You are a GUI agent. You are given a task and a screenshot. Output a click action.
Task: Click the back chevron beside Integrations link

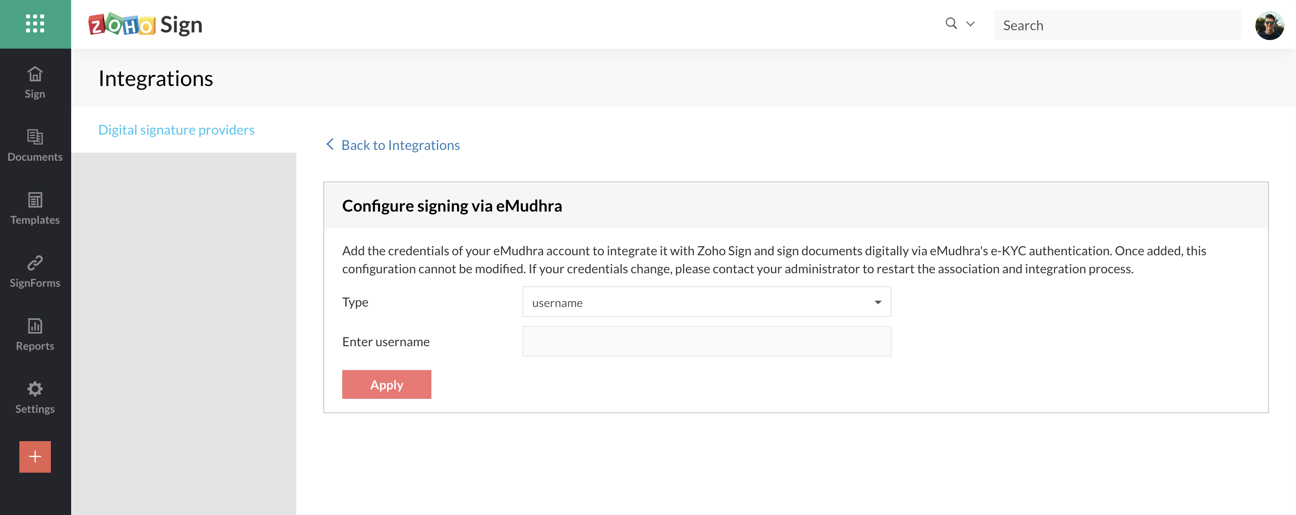point(330,145)
